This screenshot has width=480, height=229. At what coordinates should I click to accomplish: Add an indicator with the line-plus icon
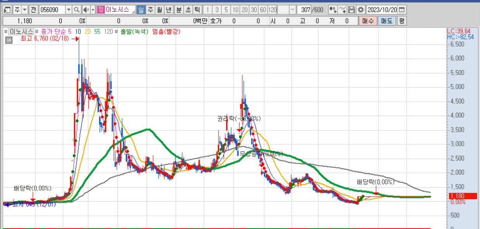(342, 10)
